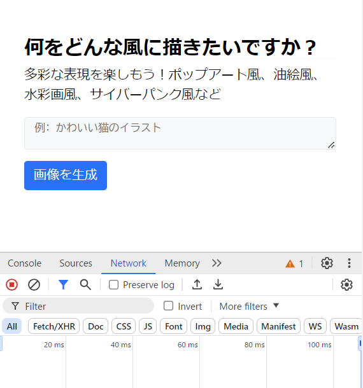Click the left timeline overview handle
Image resolution: width=363 pixels, height=388 pixels.
[x=1, y=343]
